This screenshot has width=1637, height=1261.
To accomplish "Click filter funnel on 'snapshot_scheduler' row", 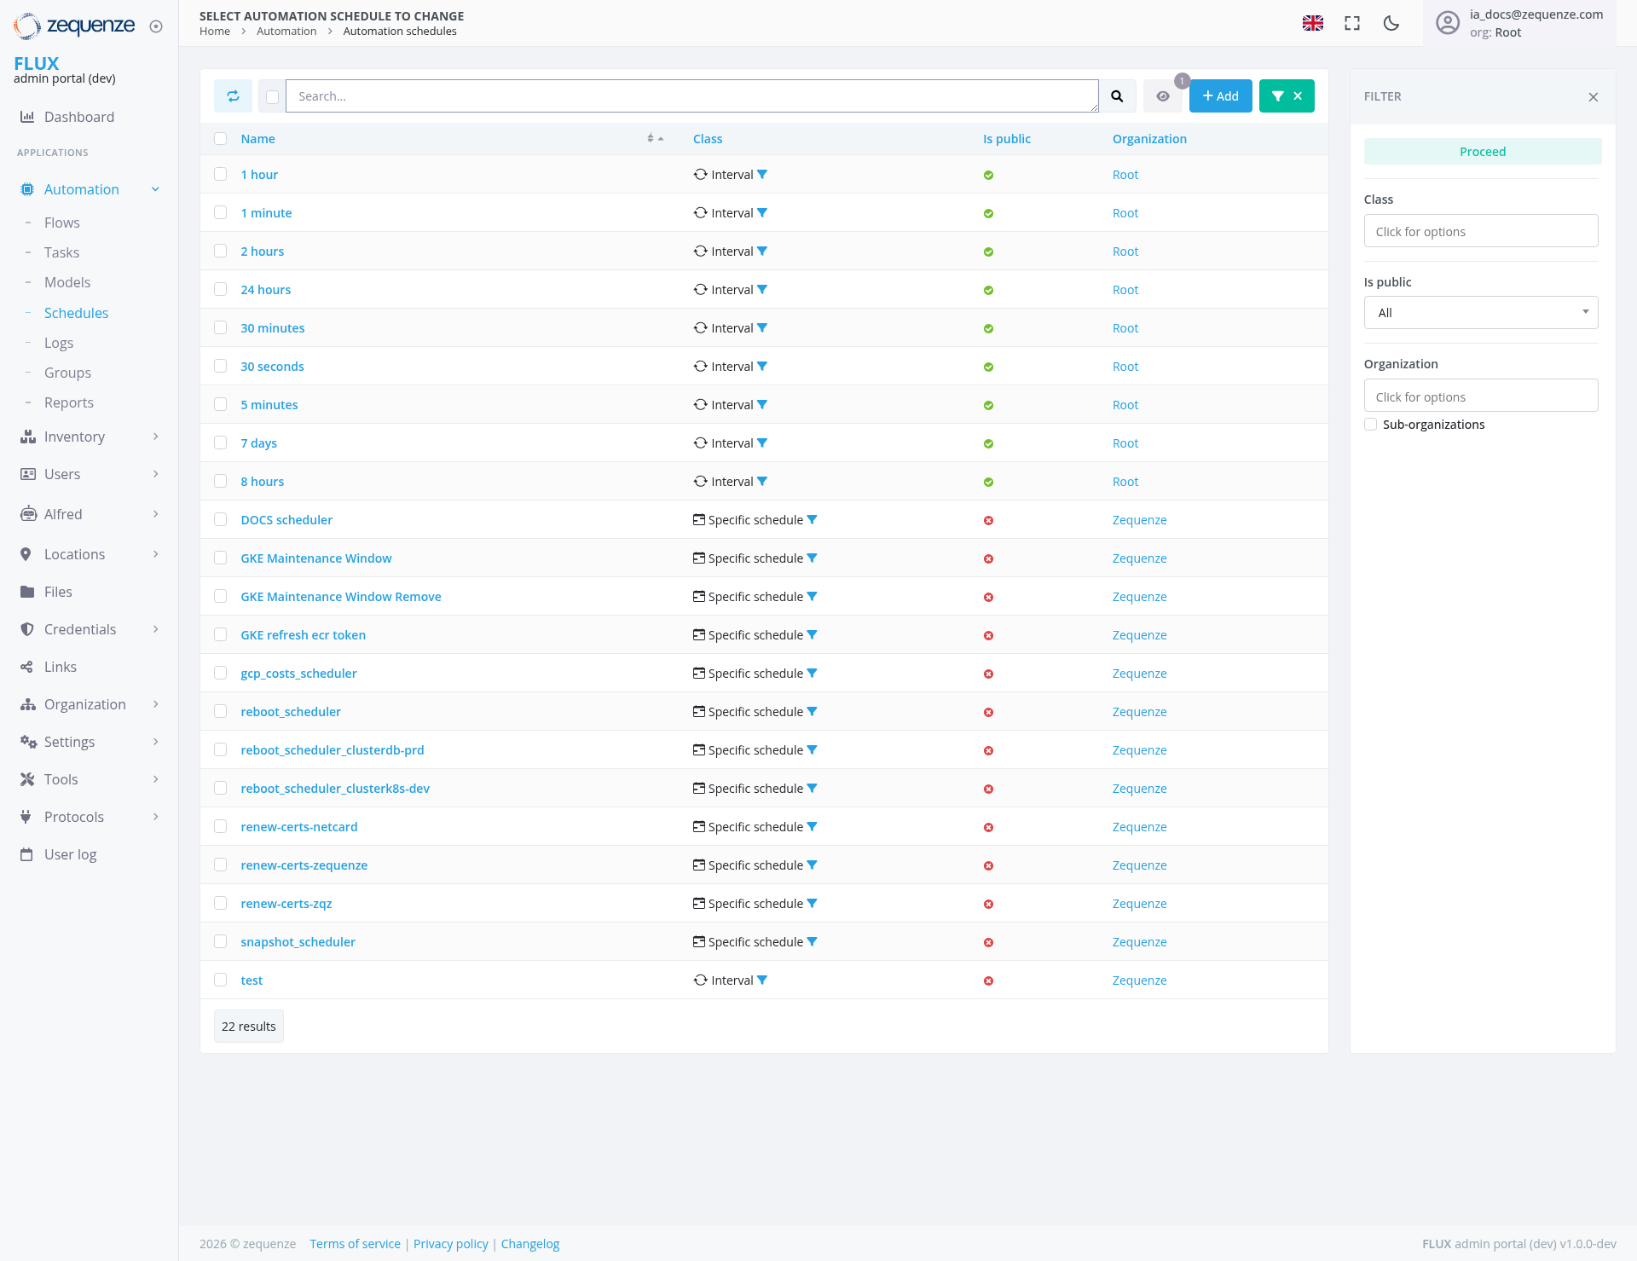I will tap(813, 942).
